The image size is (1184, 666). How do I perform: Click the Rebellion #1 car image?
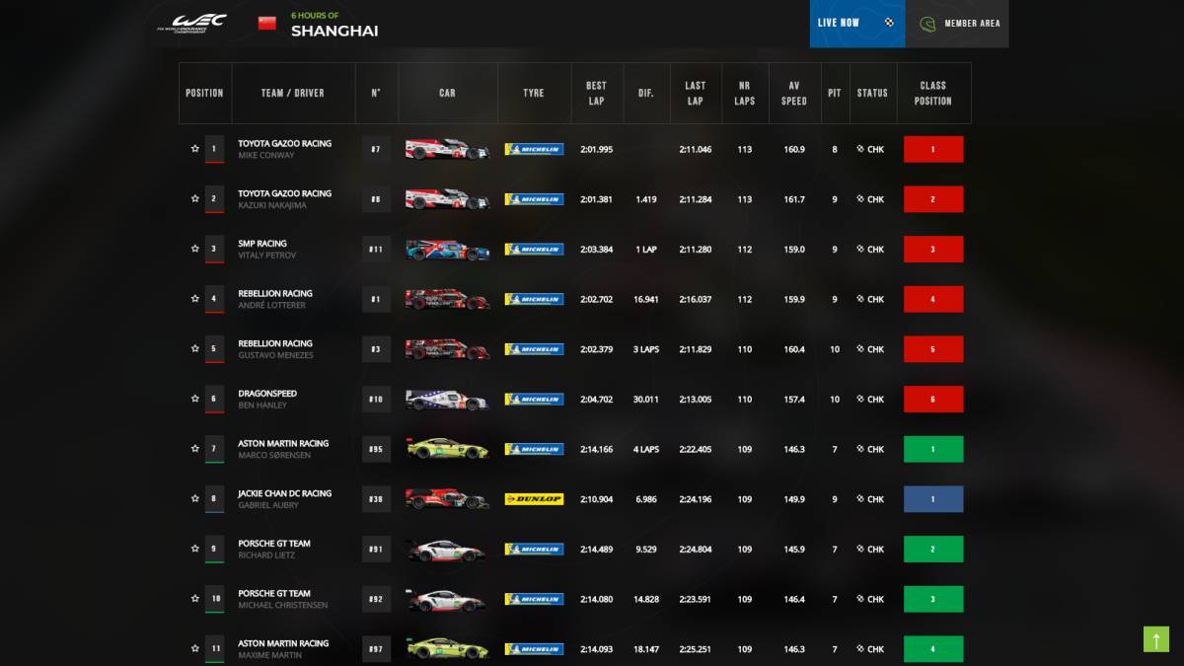(447, 299)
